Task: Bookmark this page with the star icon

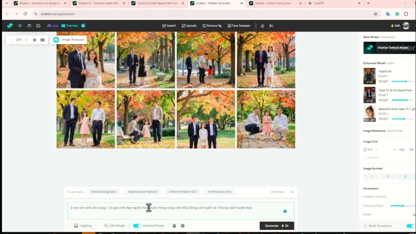Action: [376, 14]
